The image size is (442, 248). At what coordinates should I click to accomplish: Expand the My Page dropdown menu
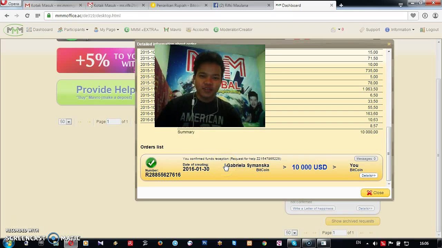pyautogui.click(x=106, y=30)
